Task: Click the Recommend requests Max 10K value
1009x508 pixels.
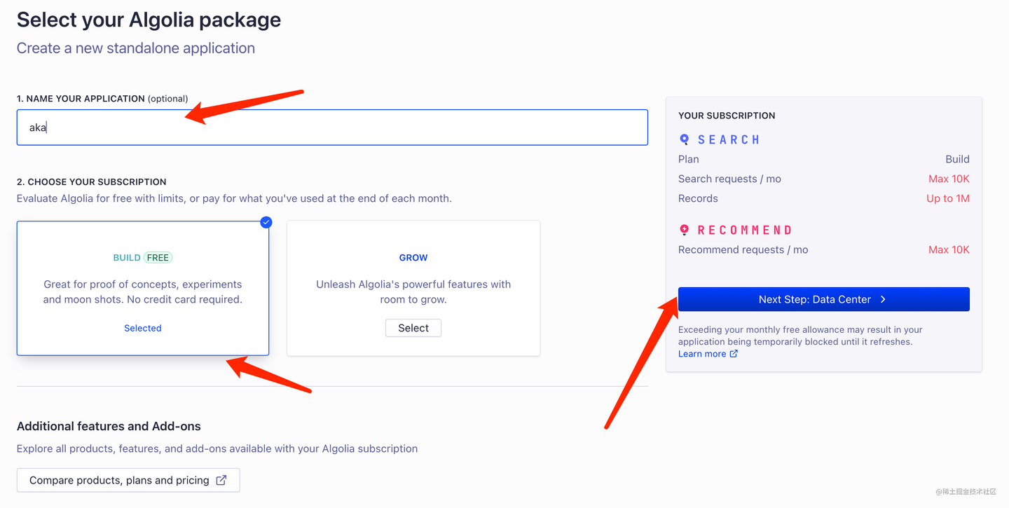Action: pos(949,249)
